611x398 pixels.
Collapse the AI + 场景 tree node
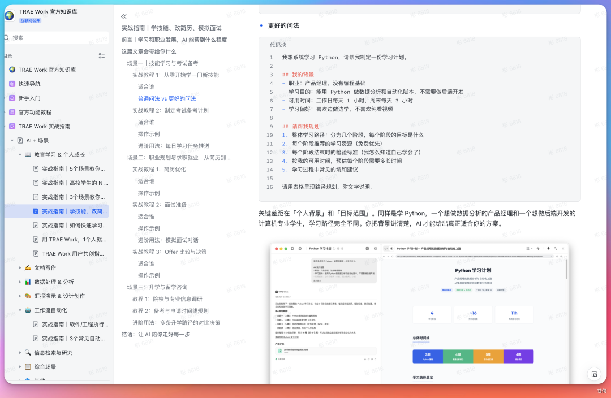coord(12,141)
